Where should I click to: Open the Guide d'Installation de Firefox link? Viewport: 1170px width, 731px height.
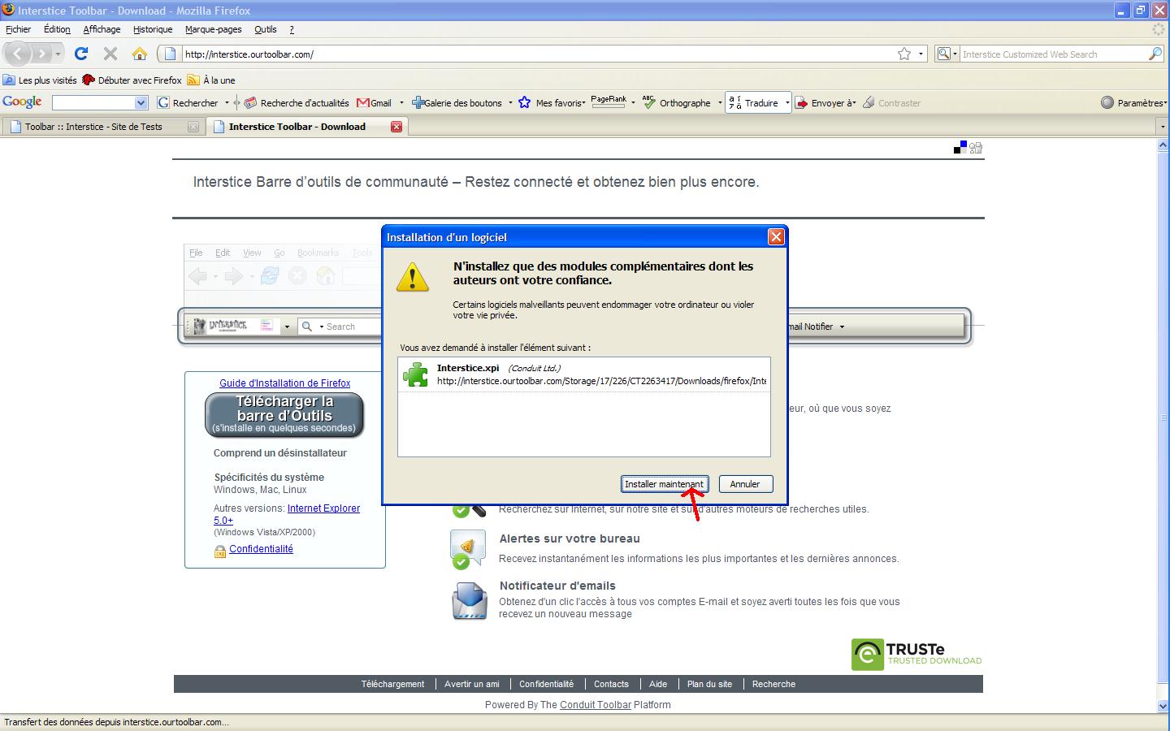tap(284, 383)
